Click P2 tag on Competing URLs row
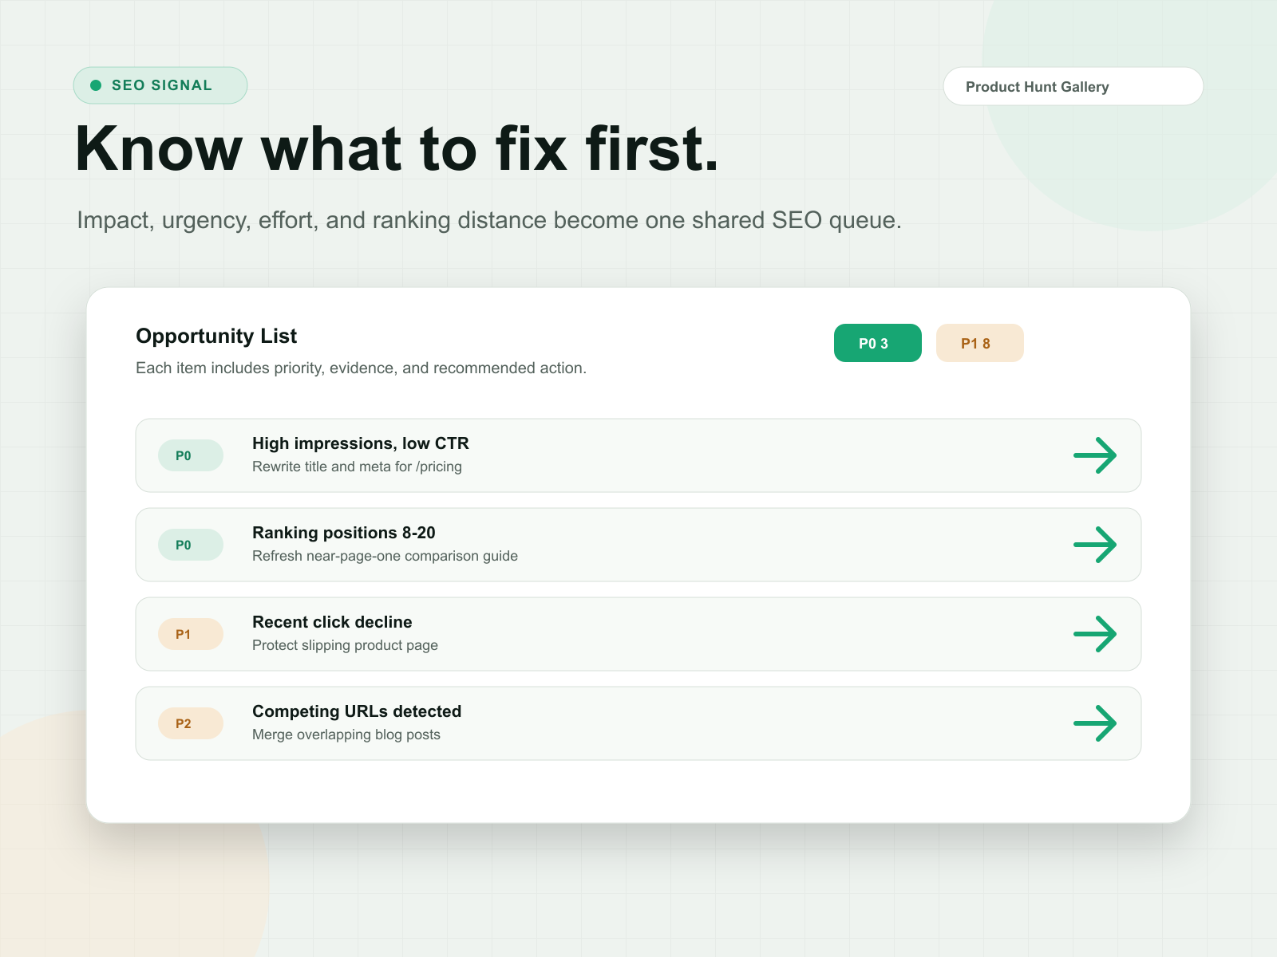Image resolution: width=1277 pixels, height=957 pixels. [191, 723]
